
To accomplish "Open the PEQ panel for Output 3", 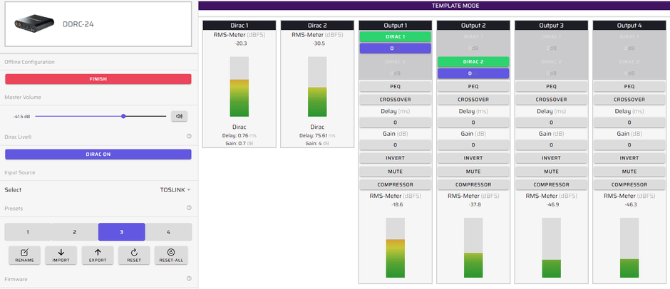I will pyautogui.click(x=550, y=86).
